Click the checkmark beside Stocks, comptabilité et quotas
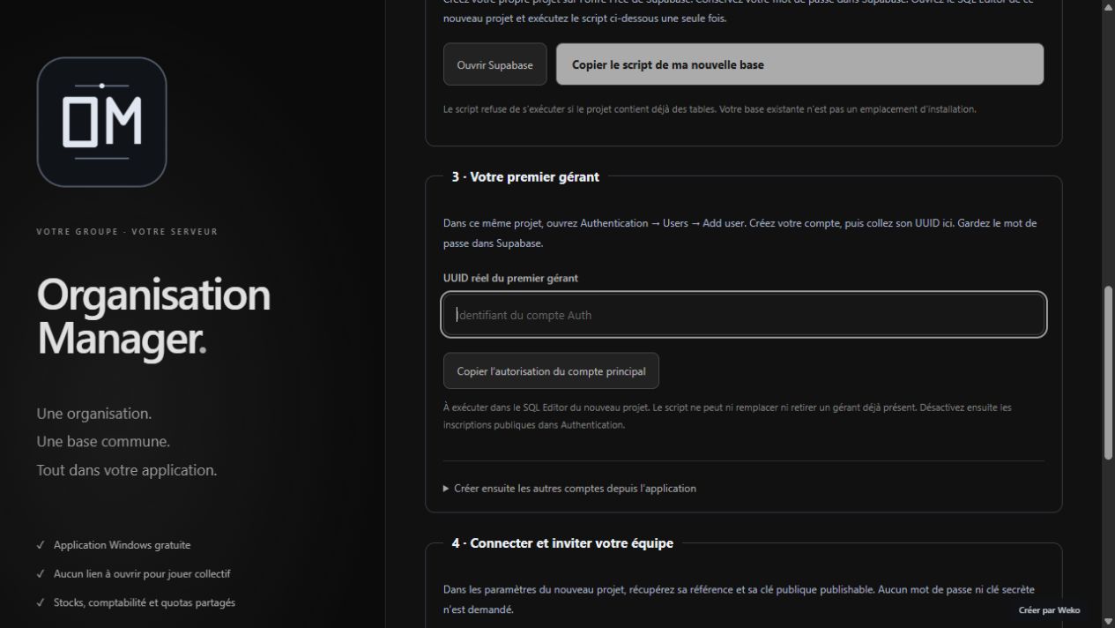 41,602
